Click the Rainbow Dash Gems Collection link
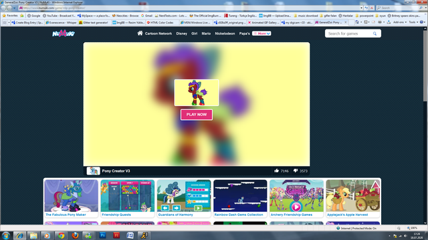428x240 pixels. point(239,215)
